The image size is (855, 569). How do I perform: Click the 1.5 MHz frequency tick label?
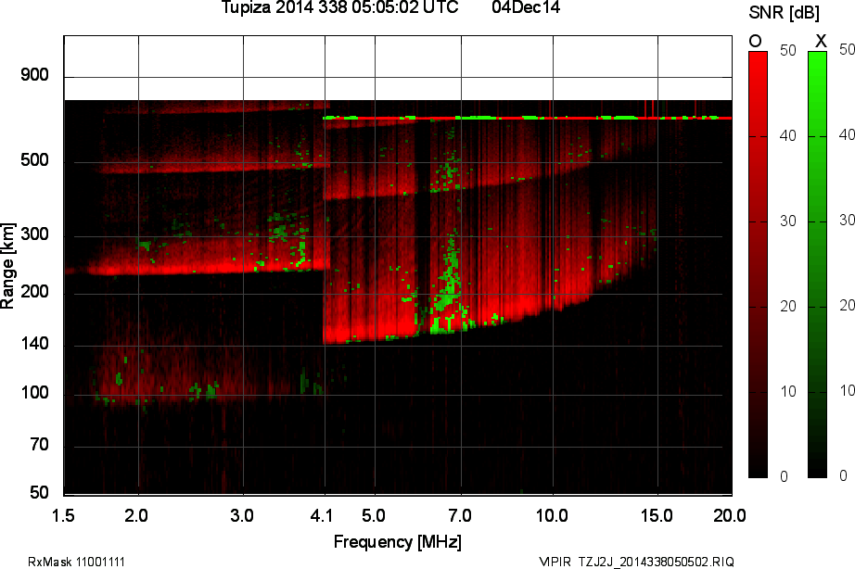[x=64, y=513]
